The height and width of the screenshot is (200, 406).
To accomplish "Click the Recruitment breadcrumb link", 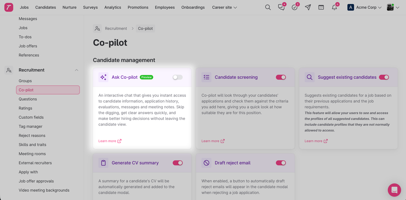I will click(116, 28).
